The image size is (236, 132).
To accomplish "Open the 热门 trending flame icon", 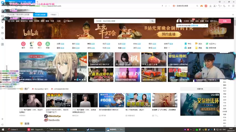I will 40,44.
